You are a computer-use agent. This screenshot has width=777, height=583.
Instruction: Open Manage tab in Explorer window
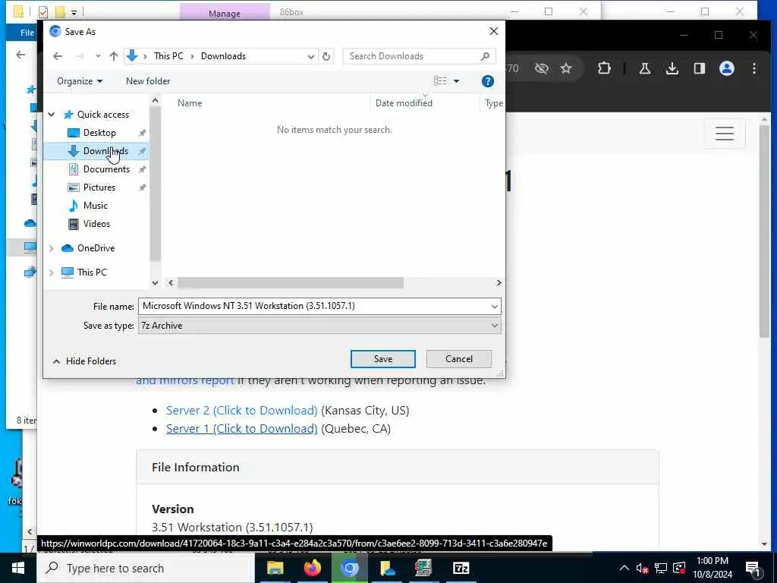point(225,13)
